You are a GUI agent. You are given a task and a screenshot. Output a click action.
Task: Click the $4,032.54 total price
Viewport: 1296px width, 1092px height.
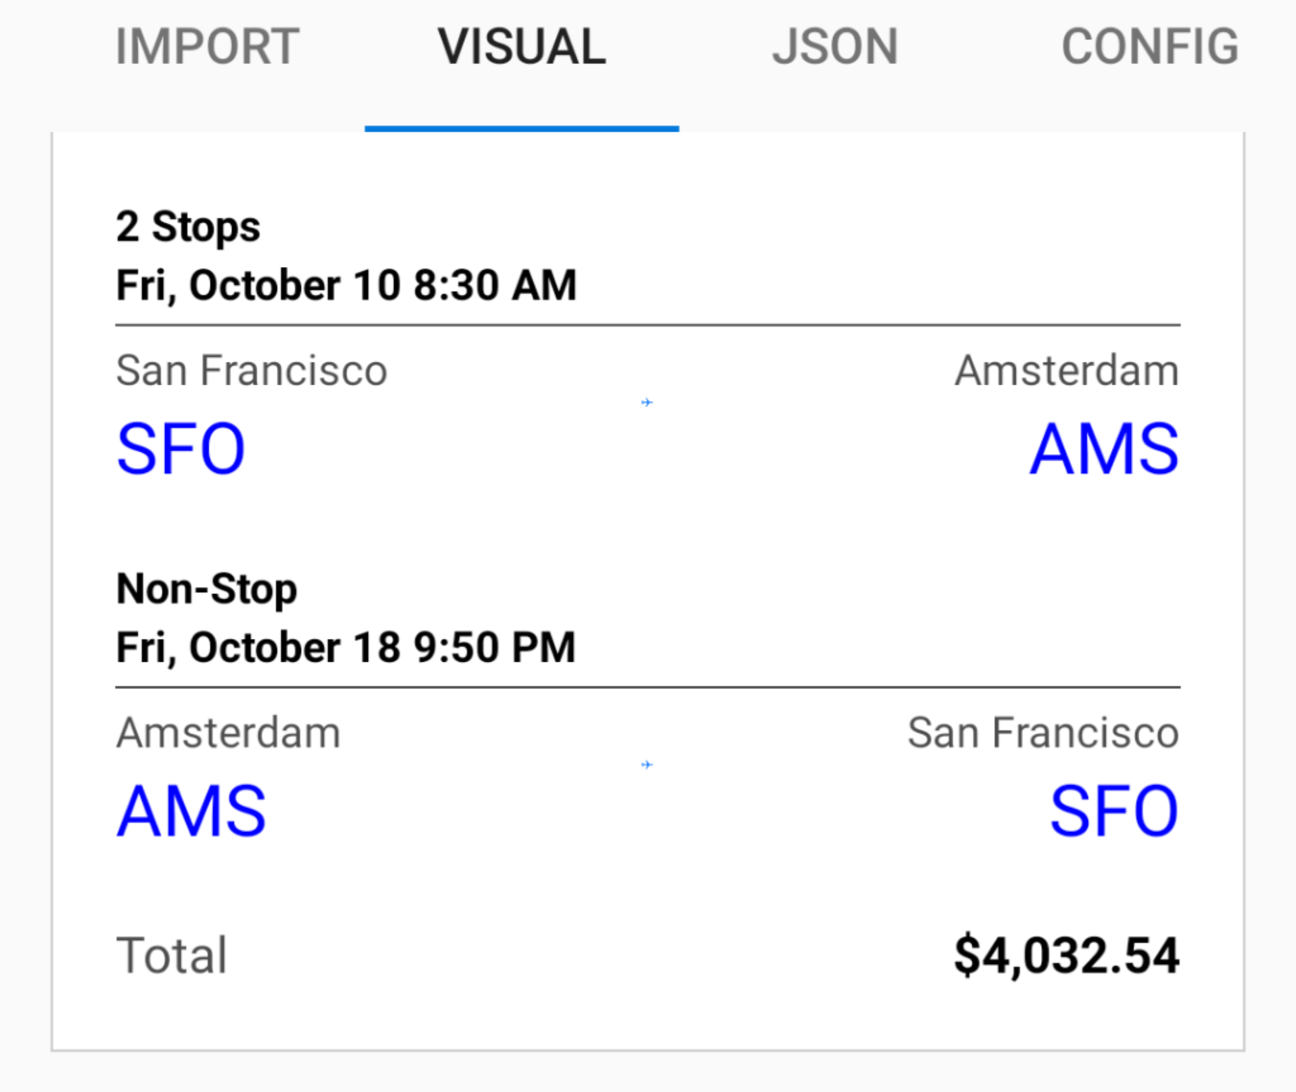1066,955
